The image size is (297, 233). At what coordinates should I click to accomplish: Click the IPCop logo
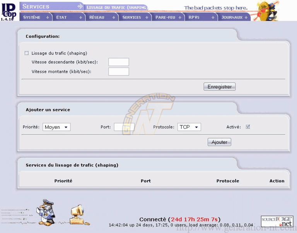click(9, 12)
